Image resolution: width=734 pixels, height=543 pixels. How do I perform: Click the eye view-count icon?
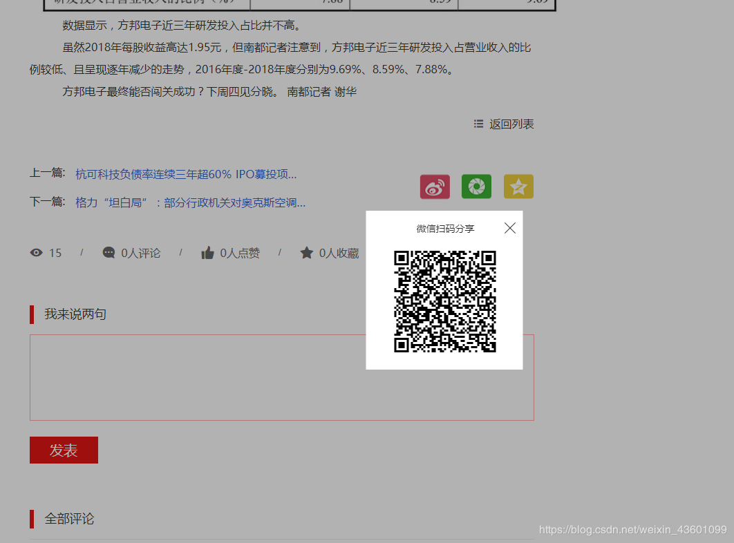click(36, 253)
